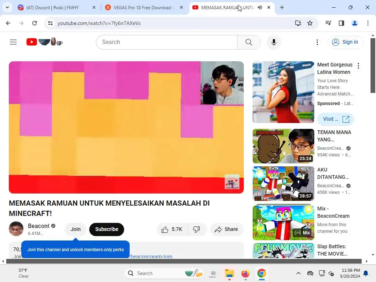The width and height of the screenshot is (376, 282).
Task: Switch to the Discord #wiki FMHY tab
Action: pos(52,7)
